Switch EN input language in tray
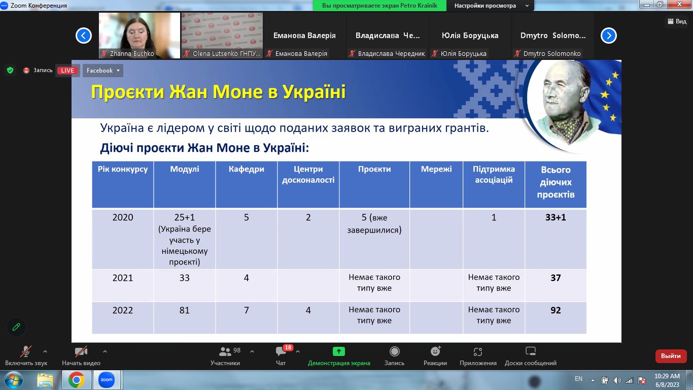 coord(578,379)
